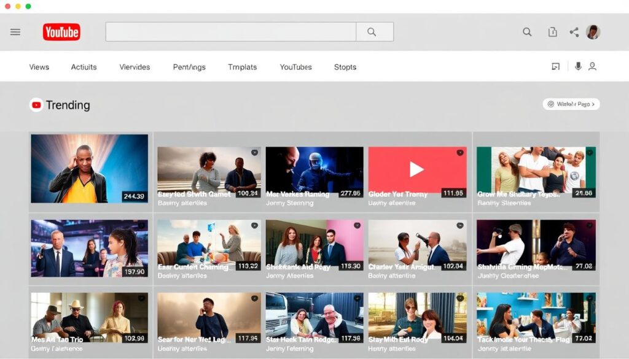Click the person account icon below the avatar
629x359 pixels.
tap(592, 66)
